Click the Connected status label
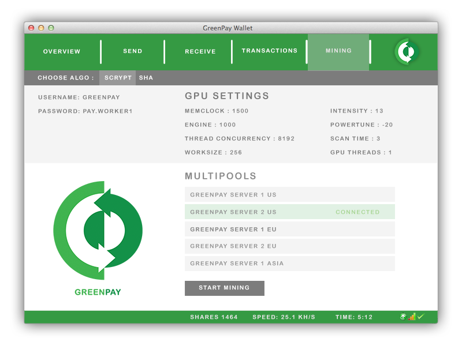 click(357, 212)
